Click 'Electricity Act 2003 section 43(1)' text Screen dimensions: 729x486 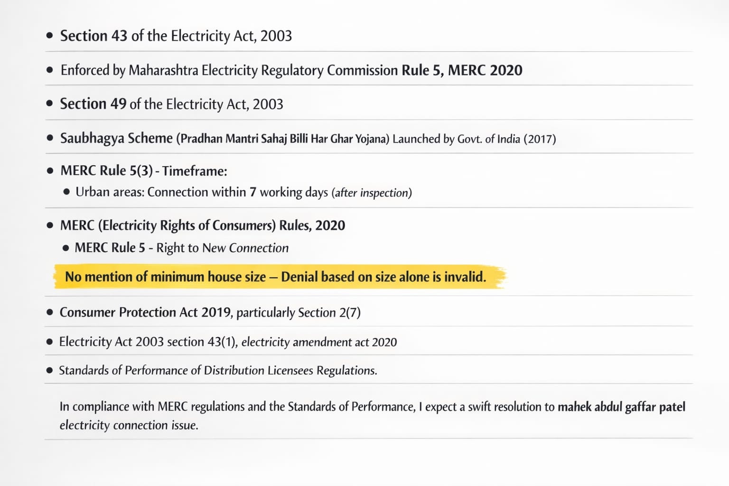point(148,342)
